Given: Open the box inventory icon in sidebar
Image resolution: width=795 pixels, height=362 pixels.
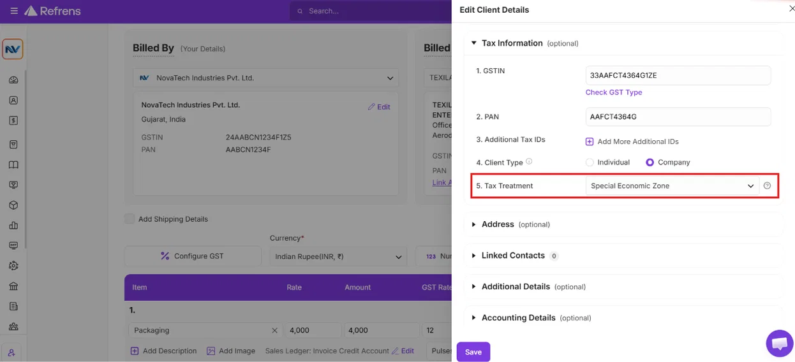Looking at the screenshot, I should [x=13, y=205].
